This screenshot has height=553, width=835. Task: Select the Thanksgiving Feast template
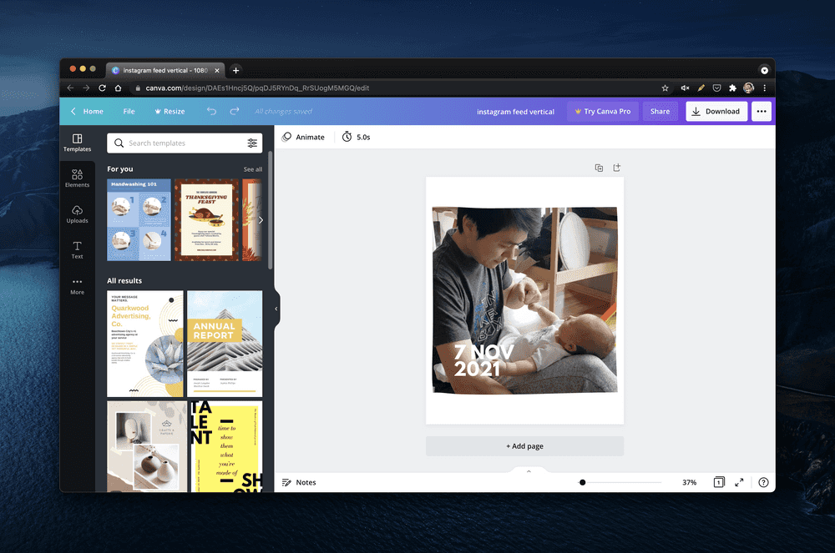point(206,219)
